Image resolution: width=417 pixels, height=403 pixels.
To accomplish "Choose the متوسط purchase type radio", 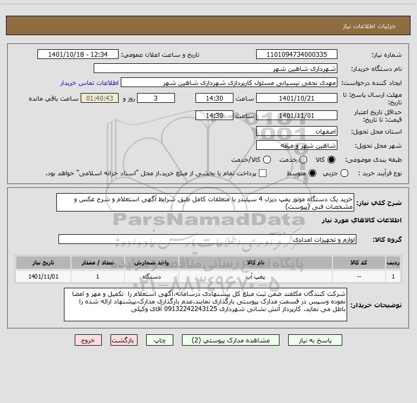I will tap(312, 173).
